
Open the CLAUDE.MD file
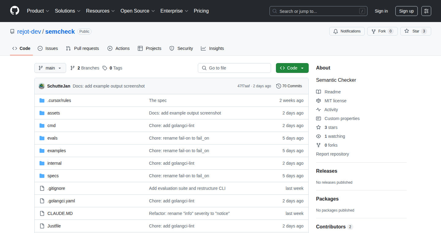pyautogui.click(x=60, y=213)
